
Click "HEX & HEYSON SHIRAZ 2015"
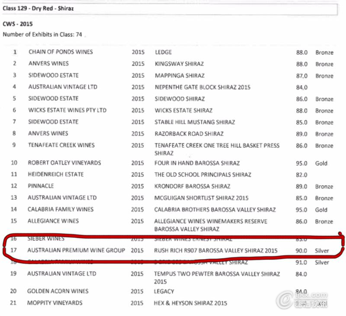pyautogui.click(x=191, y=303)
